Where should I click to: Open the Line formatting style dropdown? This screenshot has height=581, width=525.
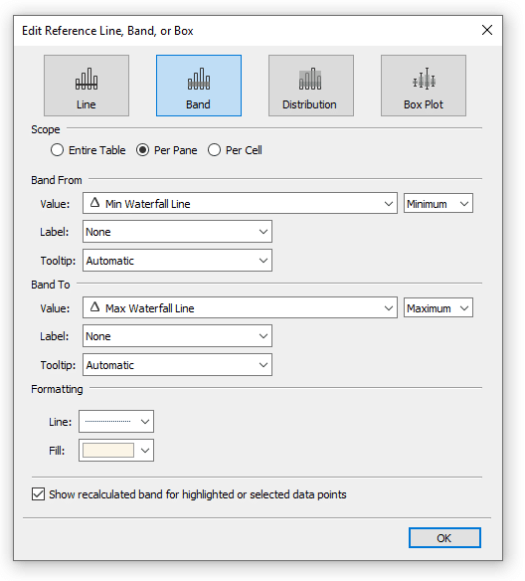116,421
